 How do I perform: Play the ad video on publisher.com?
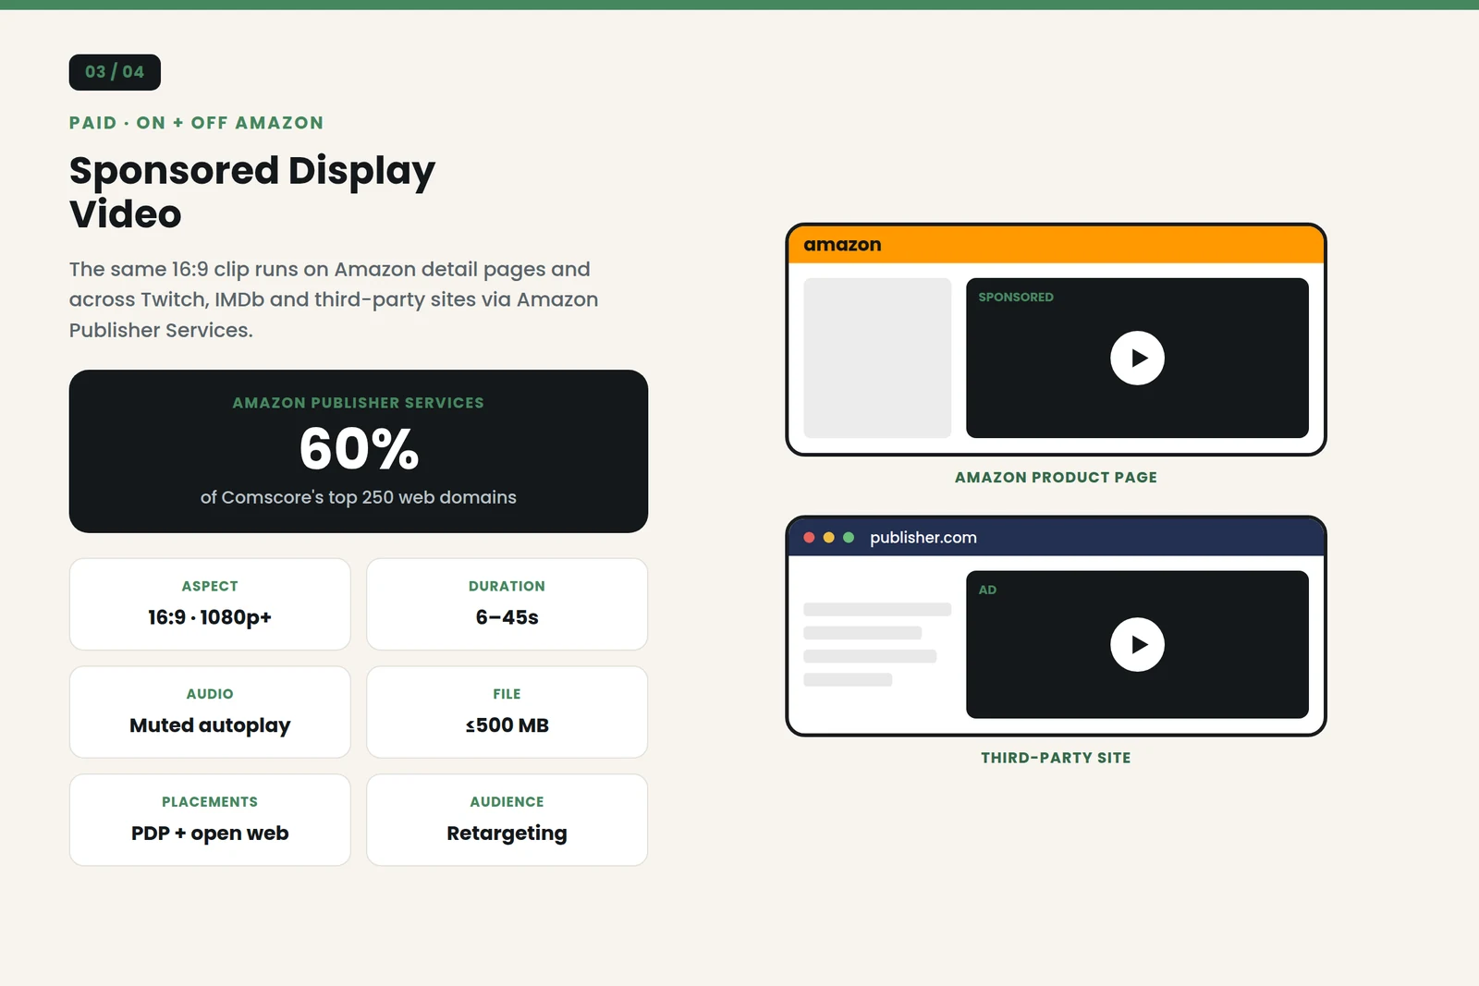tap(1137, 644)
